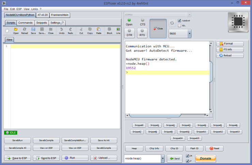The height and width of the screenshot is (165, 252).
Task: Save the current script with the Save icon
Action: tap(33, 31)
